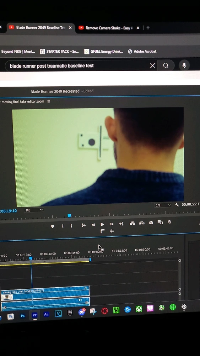Step back one frame
The width and height of the screenshot is (200, 356).
tap(93, 225)
